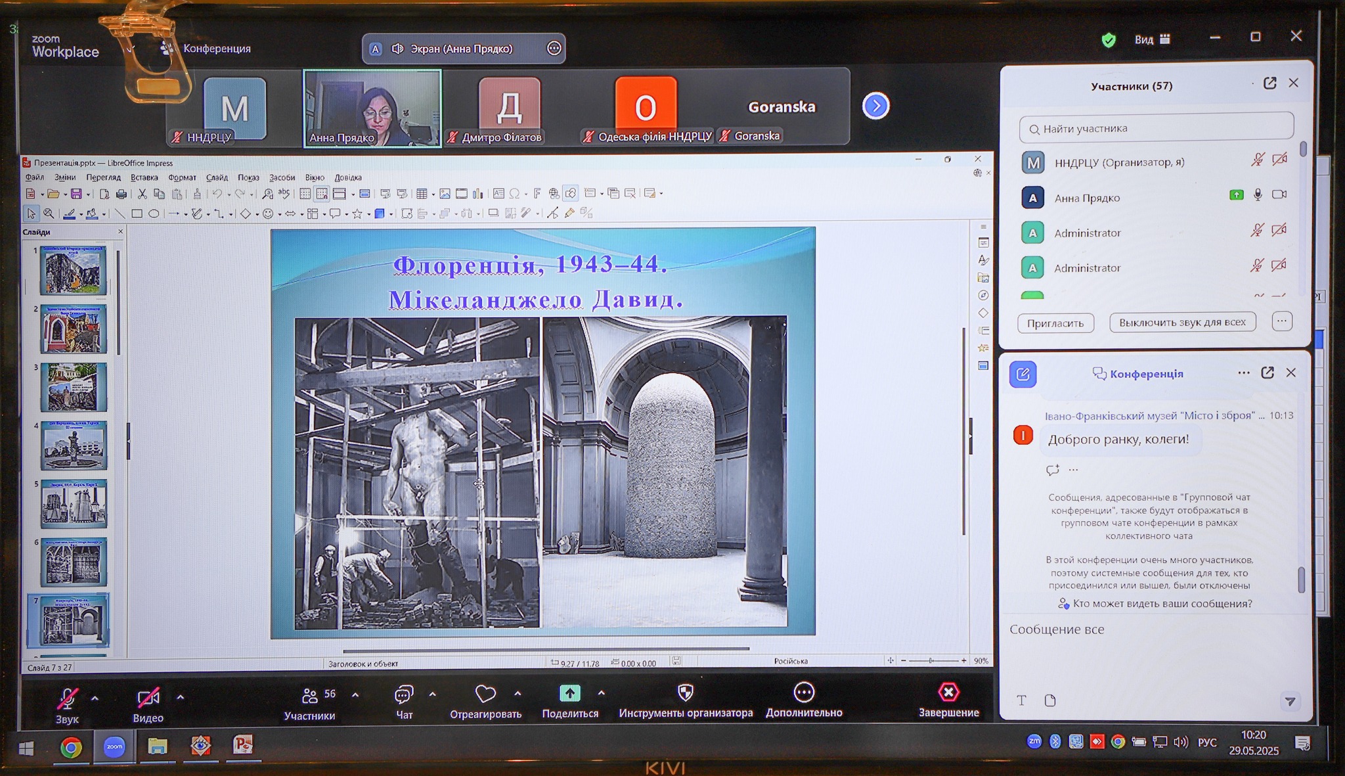
Task: Click Выключить звук для всех button
Action: pyautogui.click(x=1182, y=322)
